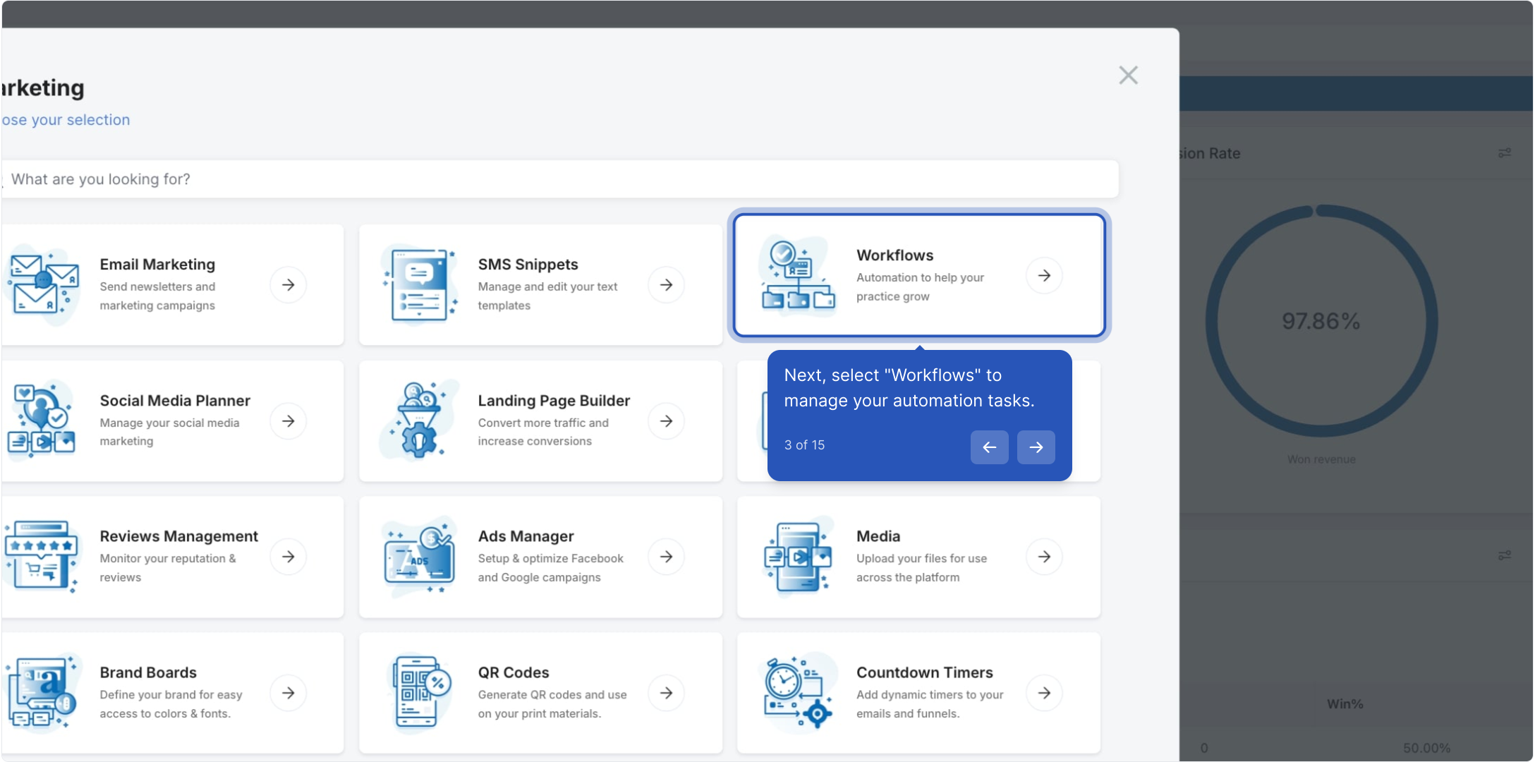The image size is (1535, 762).
Task: Open Media via its arrow button
Action: [1044, 557]
